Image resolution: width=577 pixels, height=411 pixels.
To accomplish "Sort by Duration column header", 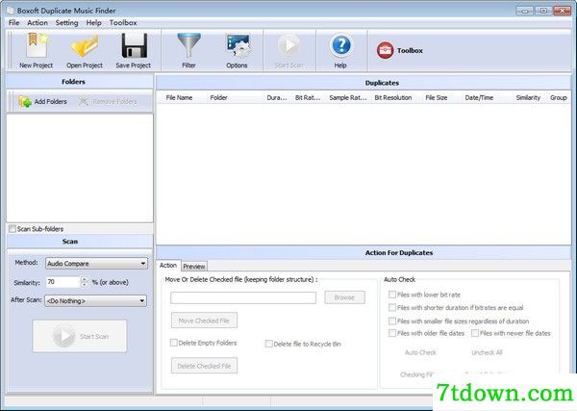I will 277,97.
